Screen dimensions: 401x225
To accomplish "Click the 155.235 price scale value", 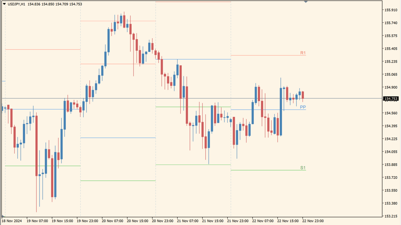I will [391, 62].
